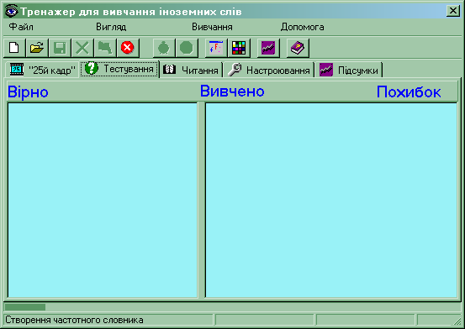Open the Вигляд menu
The height and width of the screenshot is (329, 465).
pos(111,27)
